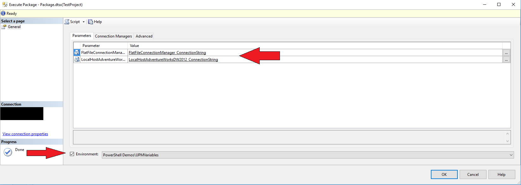Switch to the Advanced tab
The width and height of the screenshot is (521, 185).
point(144,36)
